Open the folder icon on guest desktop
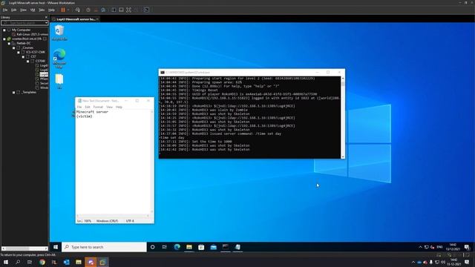The image size is (475, 267). click(59, 81)
